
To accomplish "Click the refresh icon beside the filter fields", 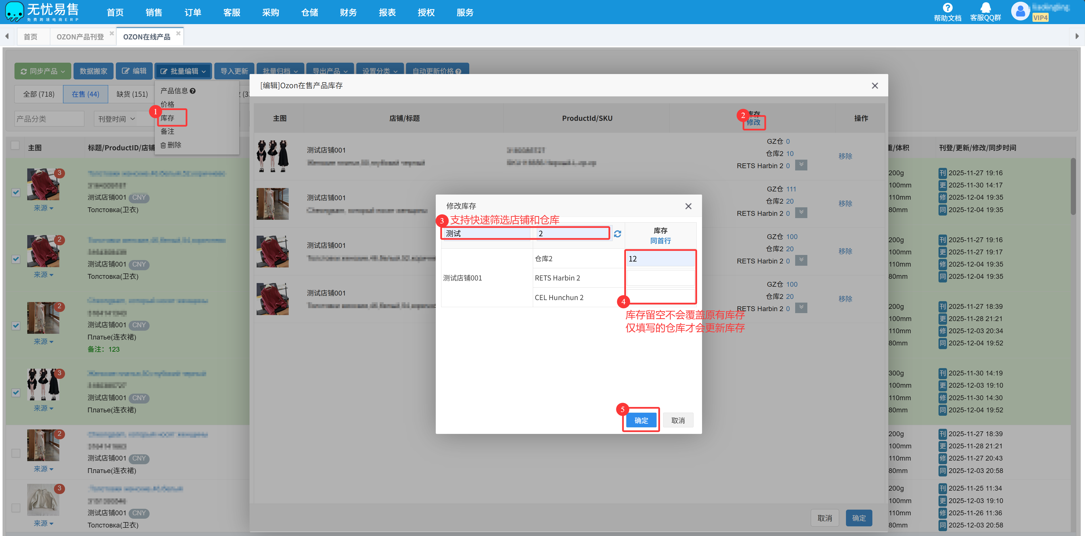I will [x=617, y=234].
